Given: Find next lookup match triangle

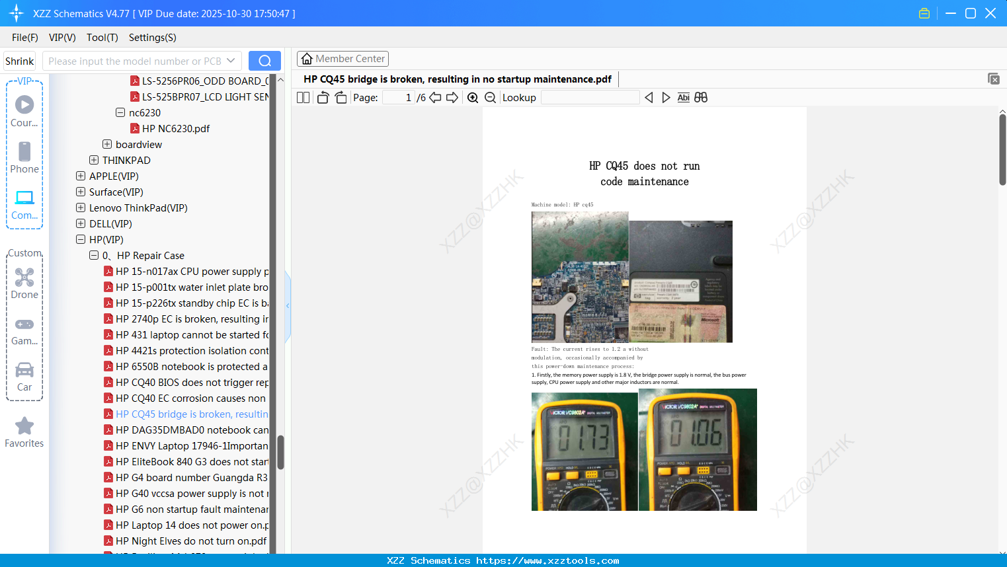Looking at the screenshot, I should 666,98.
